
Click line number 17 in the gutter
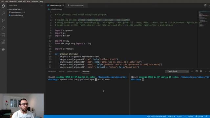[50, 54]
